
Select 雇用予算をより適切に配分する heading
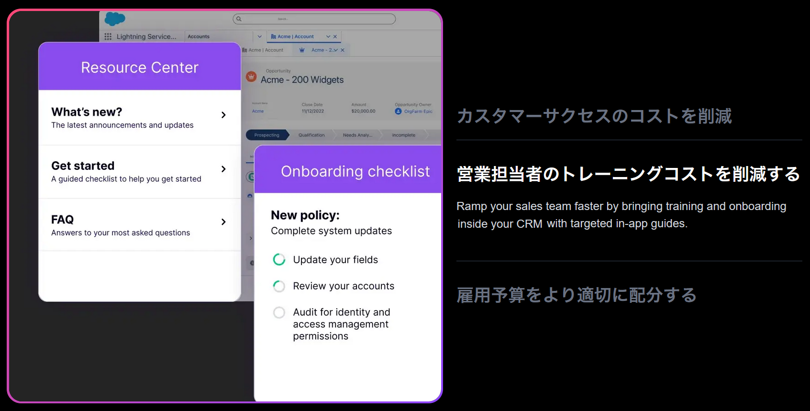pyautogui.click(x=577, y=295)
